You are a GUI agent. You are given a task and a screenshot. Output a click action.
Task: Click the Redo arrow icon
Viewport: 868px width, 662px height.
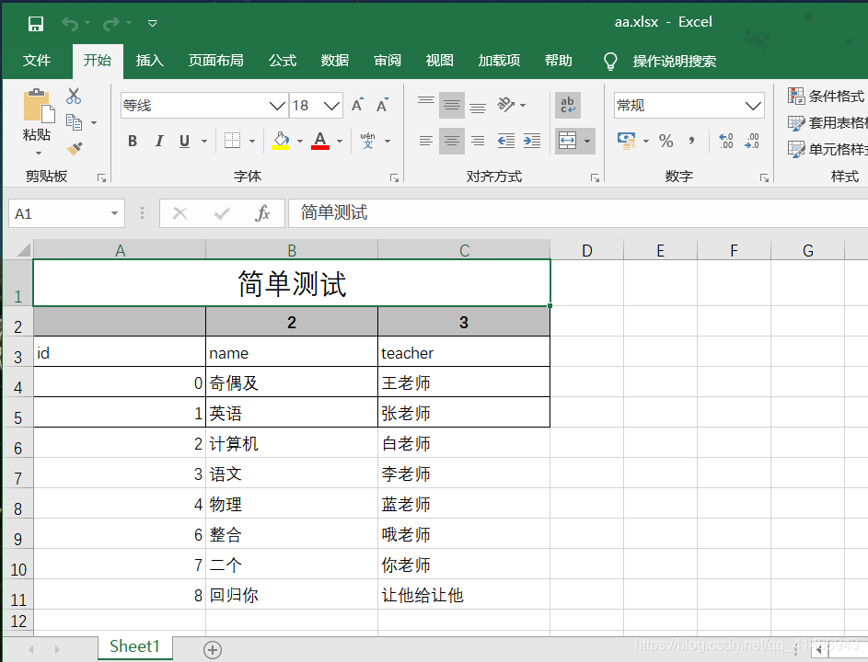coord(110,23)
